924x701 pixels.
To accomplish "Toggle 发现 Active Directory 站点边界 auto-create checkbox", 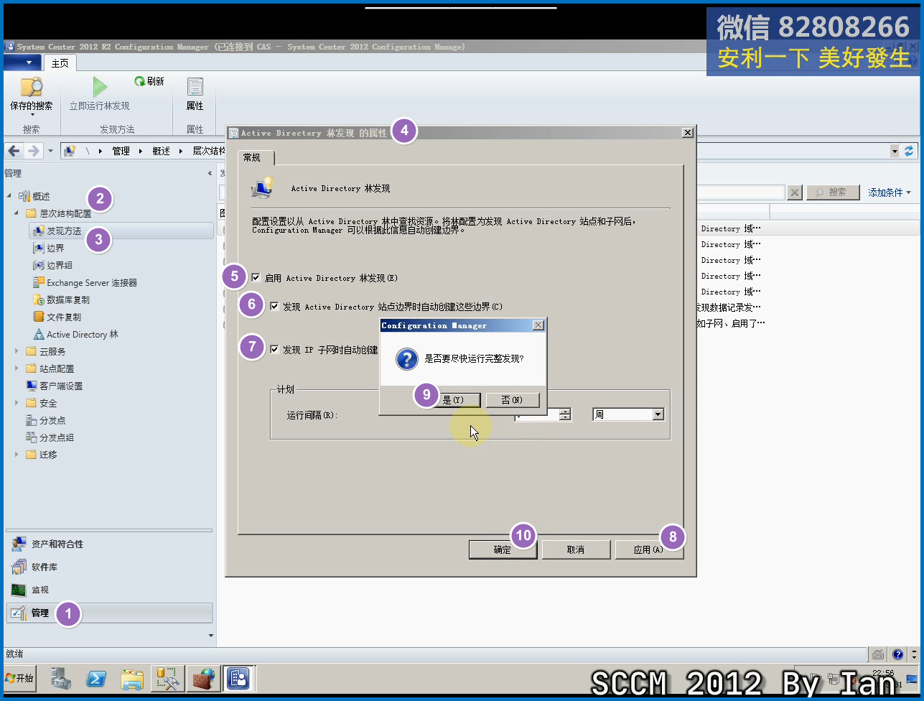I will pyautogui.click(x=274, y=306).
